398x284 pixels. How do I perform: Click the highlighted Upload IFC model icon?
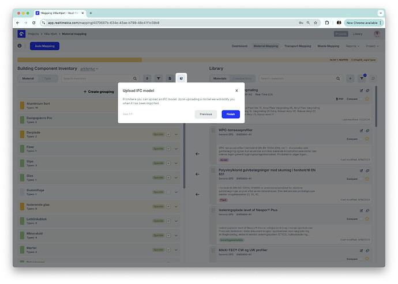pyautogui.click(x=181, y=78)
